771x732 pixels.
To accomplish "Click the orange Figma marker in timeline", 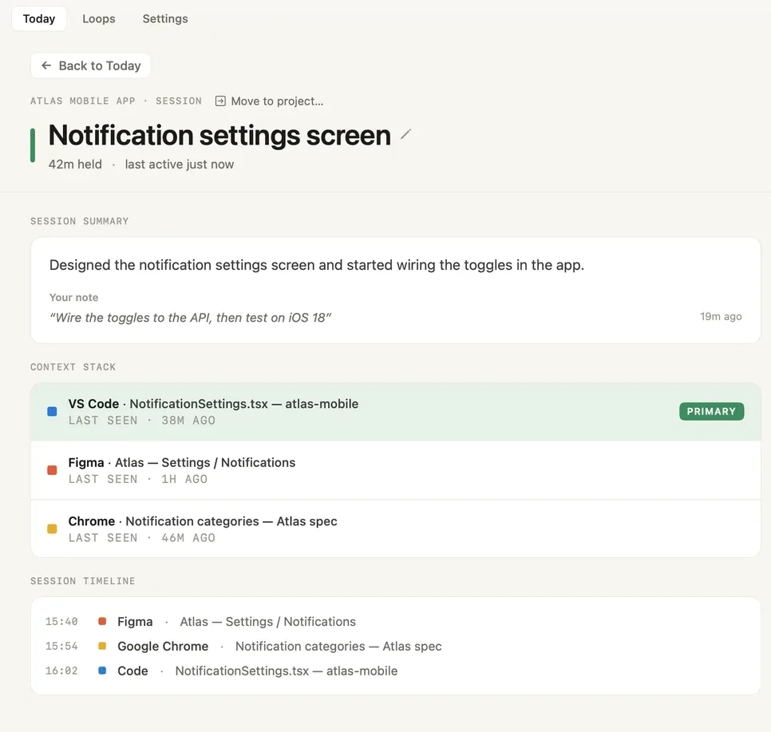I will [x=102, y=621].
